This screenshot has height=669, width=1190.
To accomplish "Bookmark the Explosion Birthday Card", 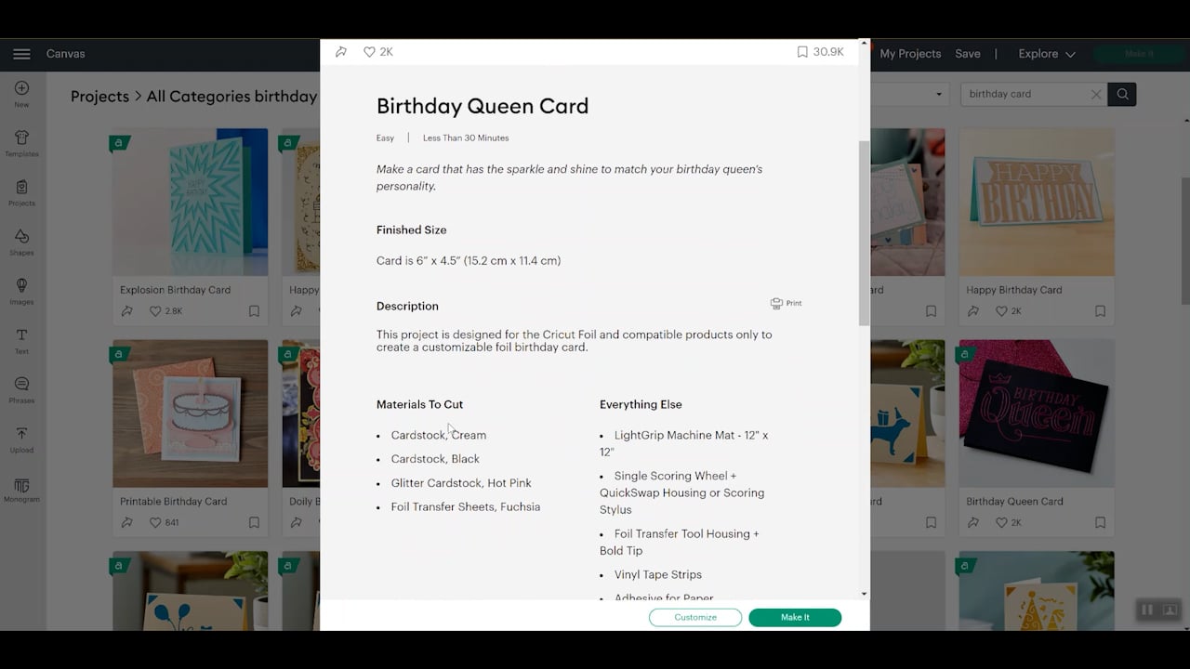I will coord(254,311).
